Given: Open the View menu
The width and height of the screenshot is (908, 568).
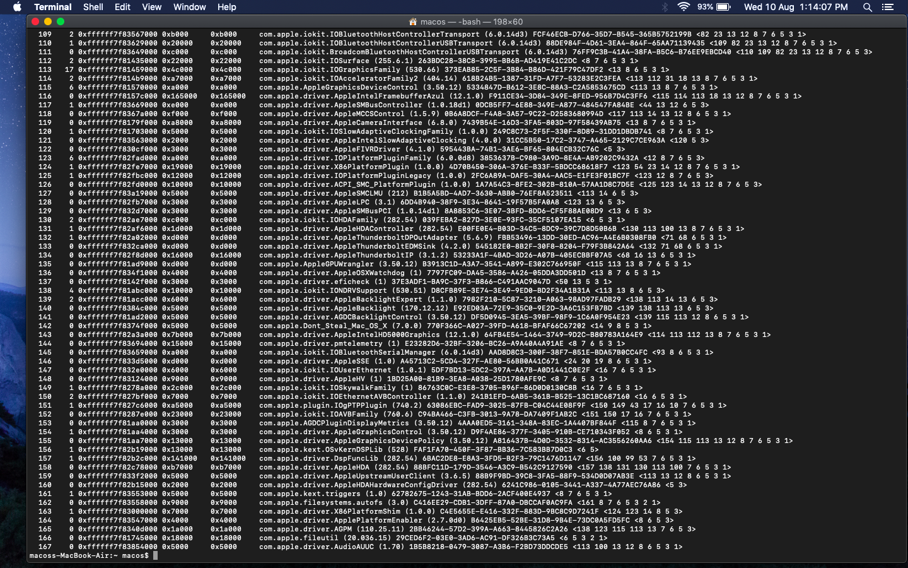Looking at the screenshot, I should 151,7.
